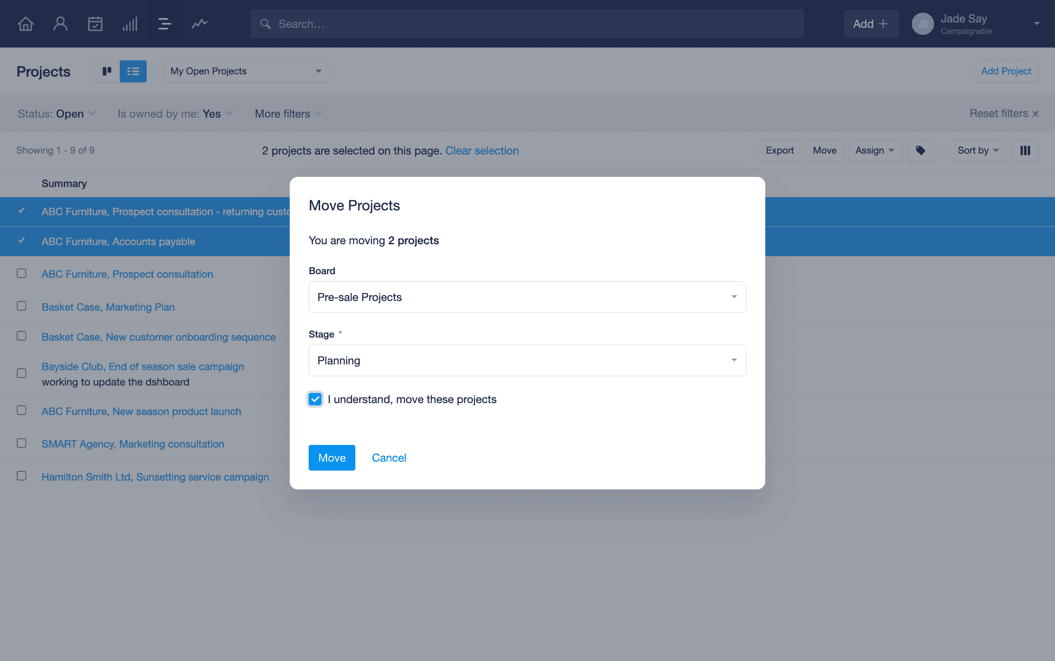
Task: Select the Basket Case Marketing Plan checkbox
Action: (21, 307)
